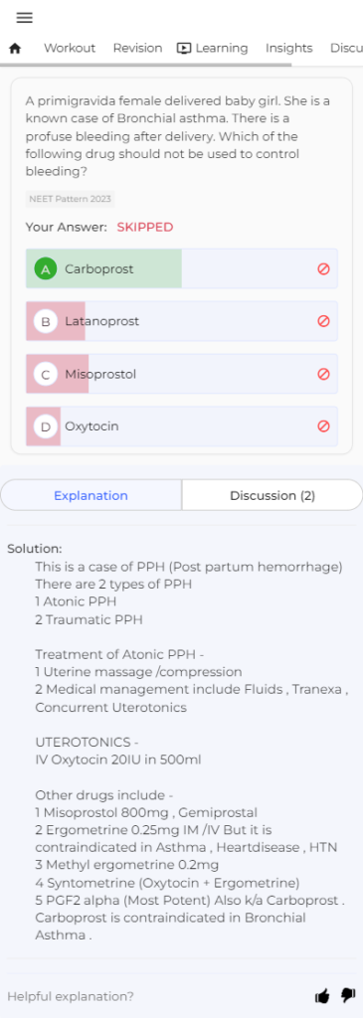Open the Learning tab
363x1018 pixels.
pos(213,48)
